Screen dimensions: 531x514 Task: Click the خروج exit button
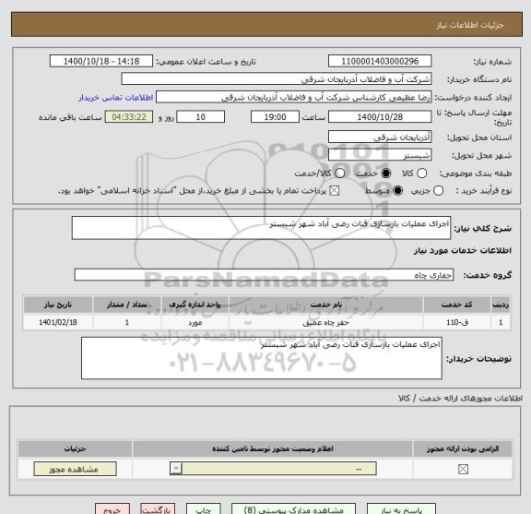click(112, 509)
